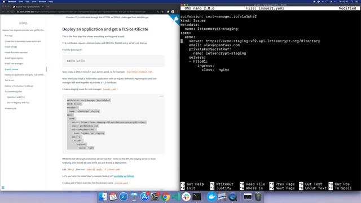Open the Terminal menu in menu bar
Viewport: 361px width, 203px height.
tap(12, 1)
